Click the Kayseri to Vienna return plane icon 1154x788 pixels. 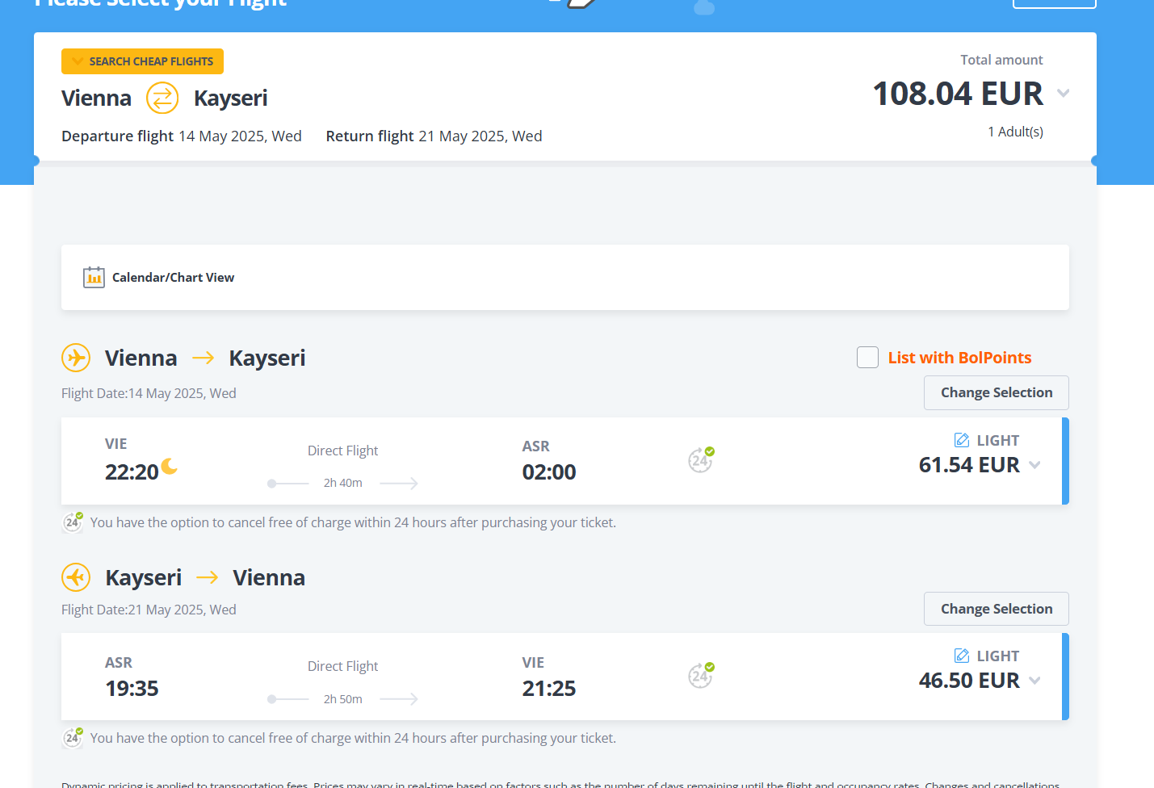(x=76, y=577)
